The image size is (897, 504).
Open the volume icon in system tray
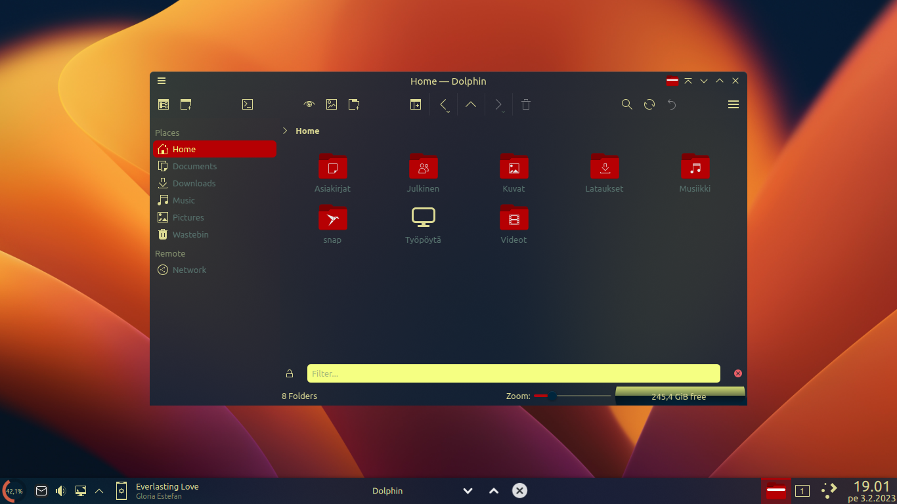[x=61, y=491]
